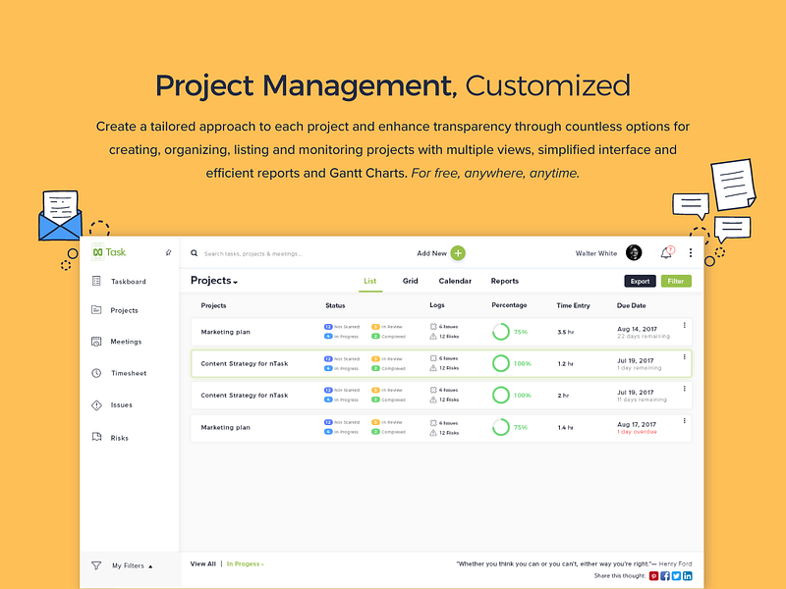This screenshot has height=589, width=786.
Task: Click the 3.5 hr time entry
Action: click(566, 332)
